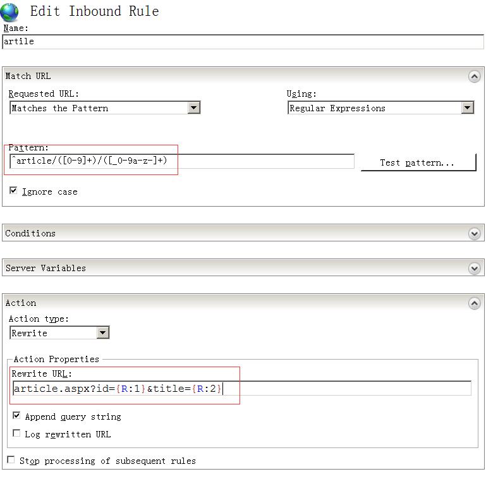Open the Using Regular Expressions dropdown
498x486 pixels.
[x=467, y=108]
